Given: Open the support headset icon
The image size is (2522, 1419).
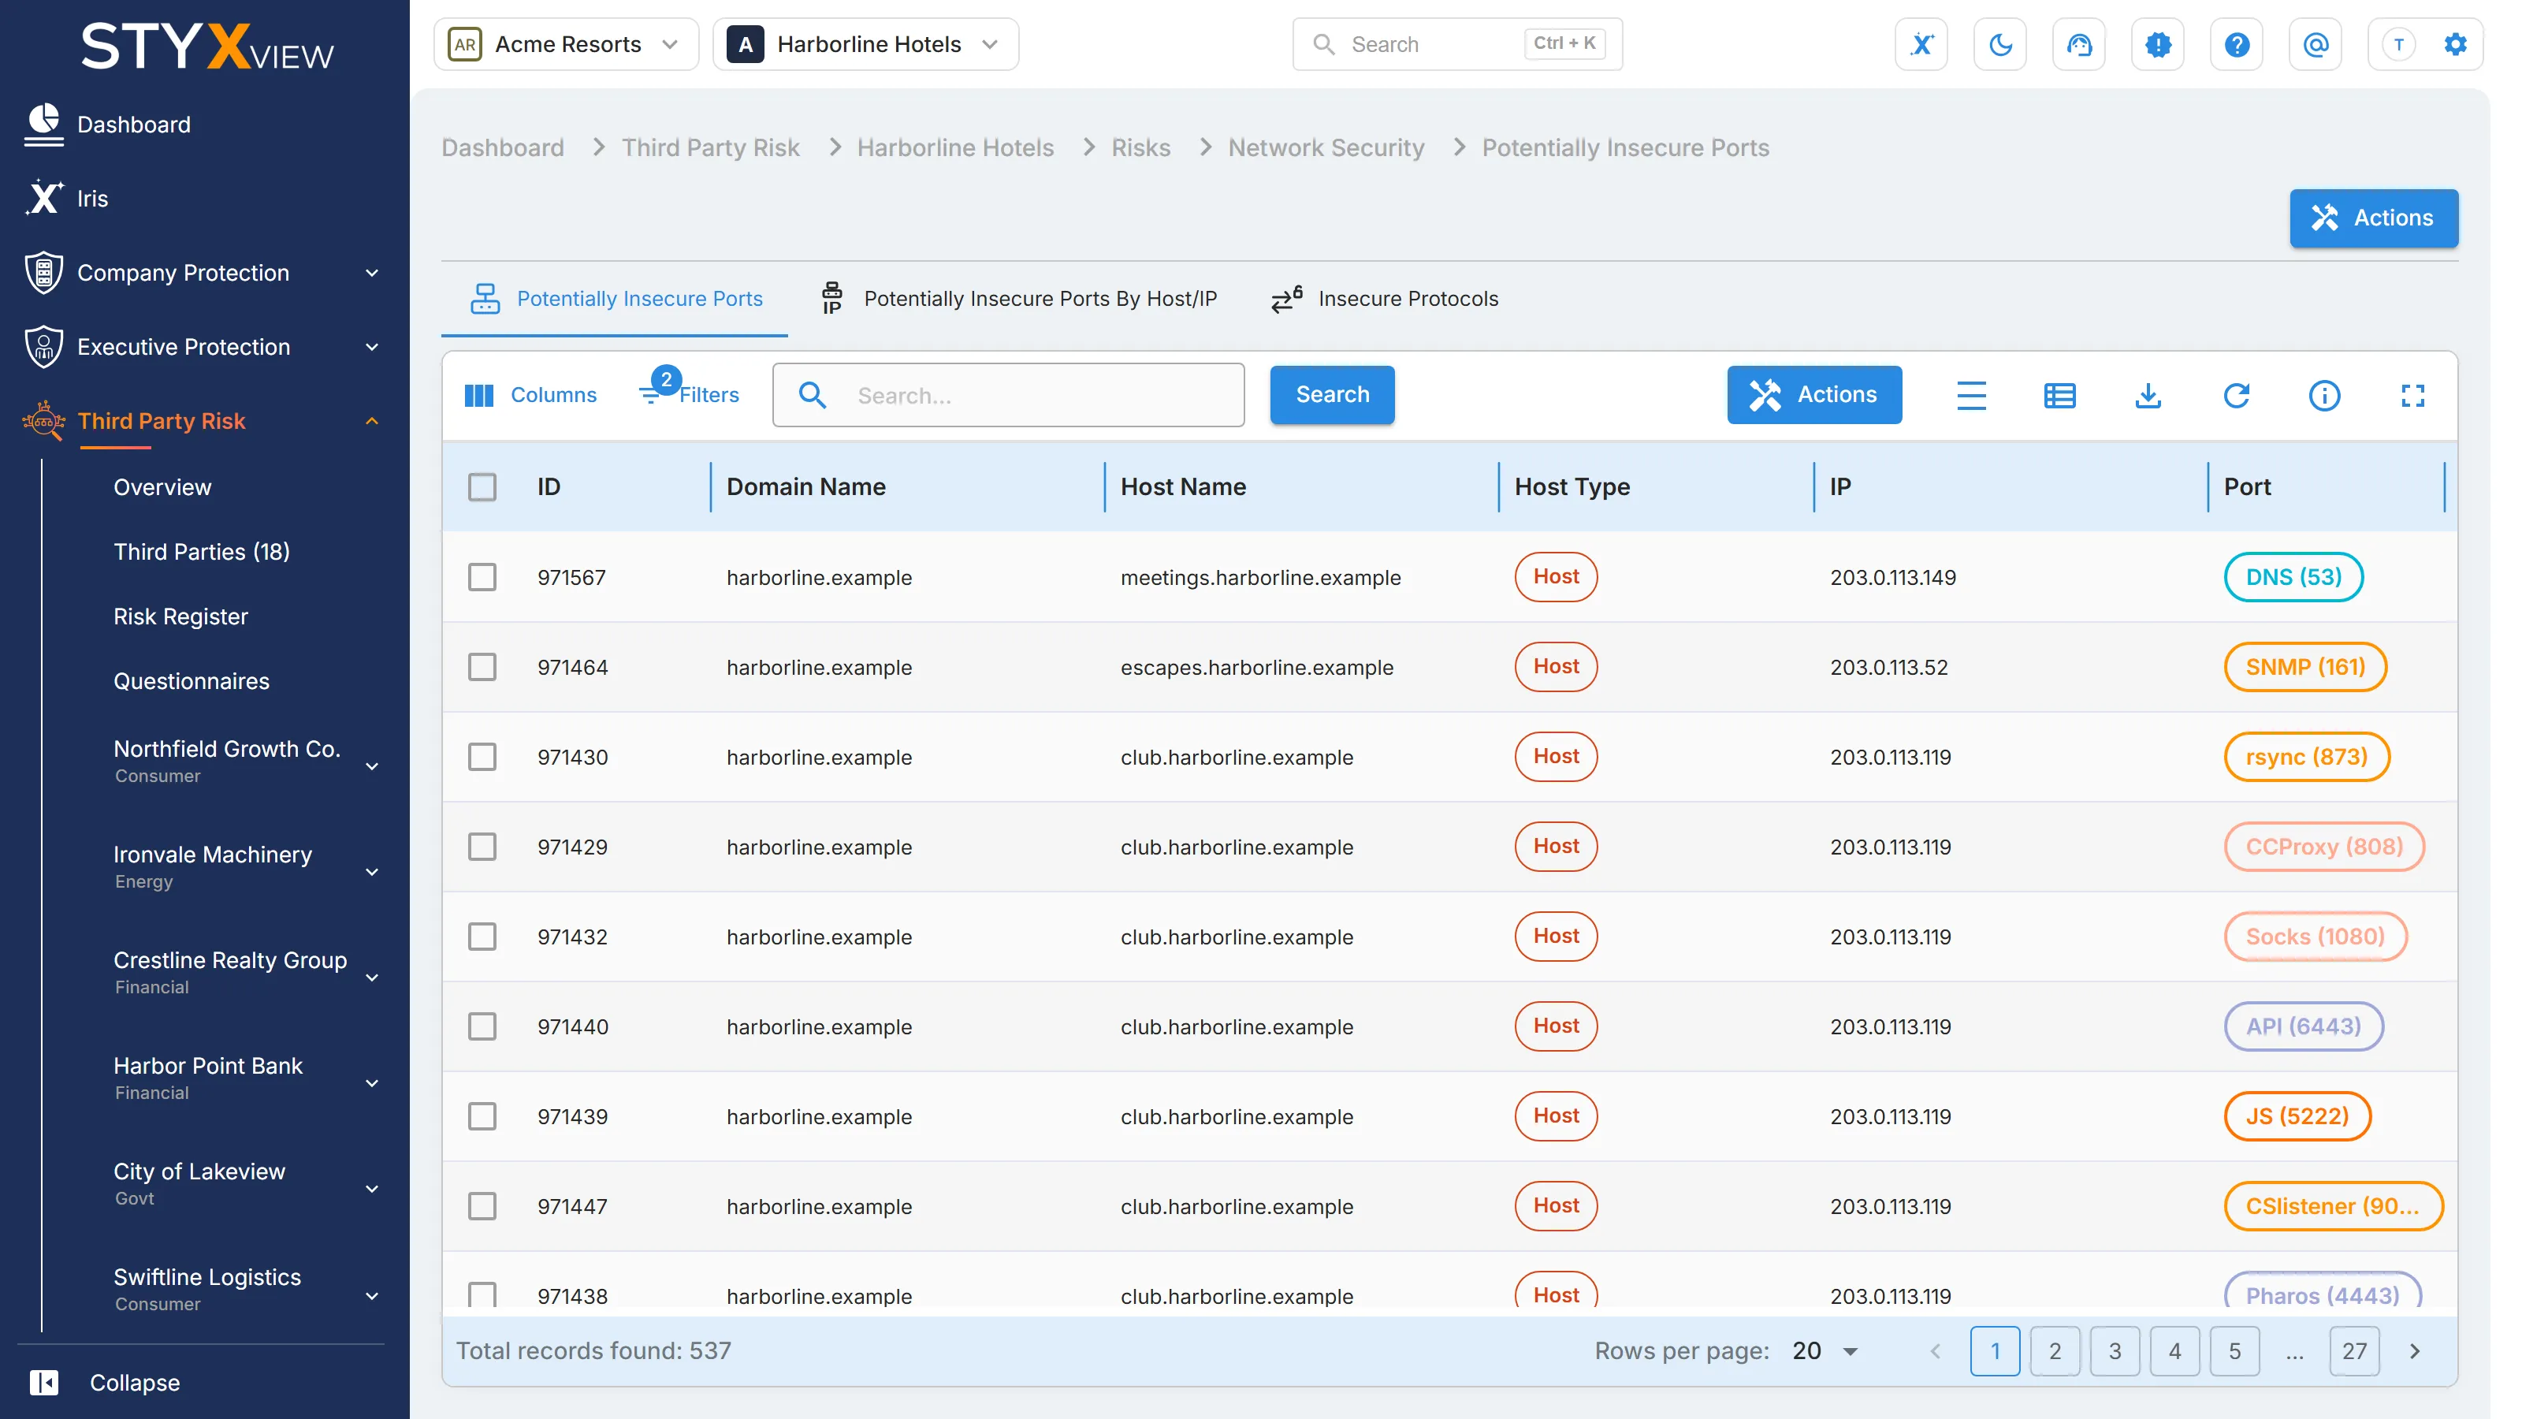Looking at the screenshot, I should (x=2078, y=44).
